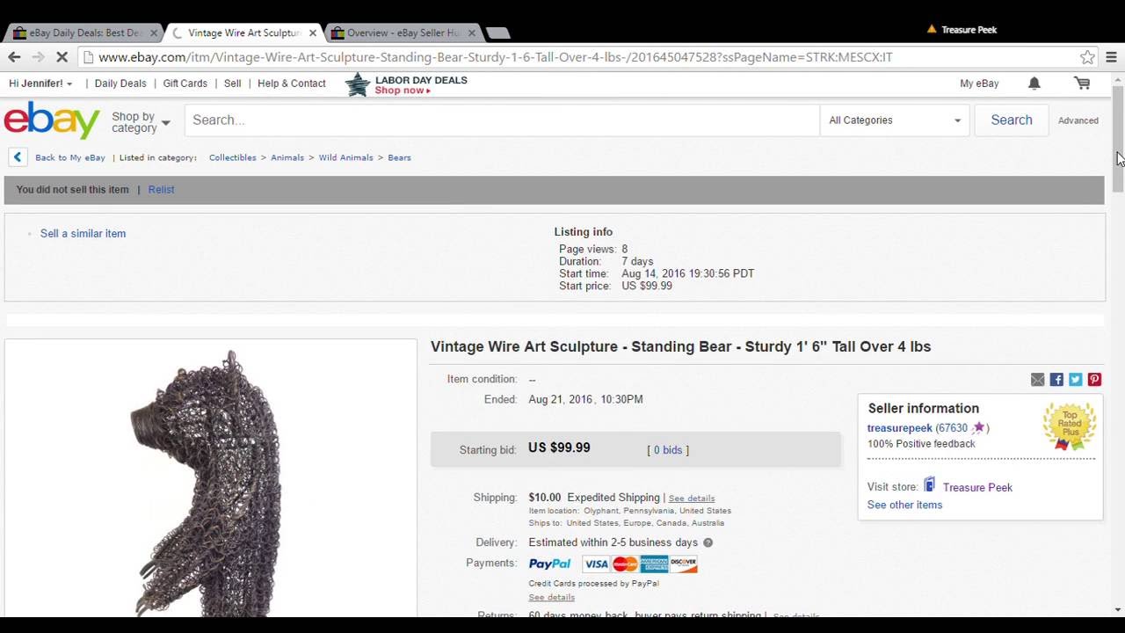
Task: Click scrollbar down arrow
Action: 1118,610
